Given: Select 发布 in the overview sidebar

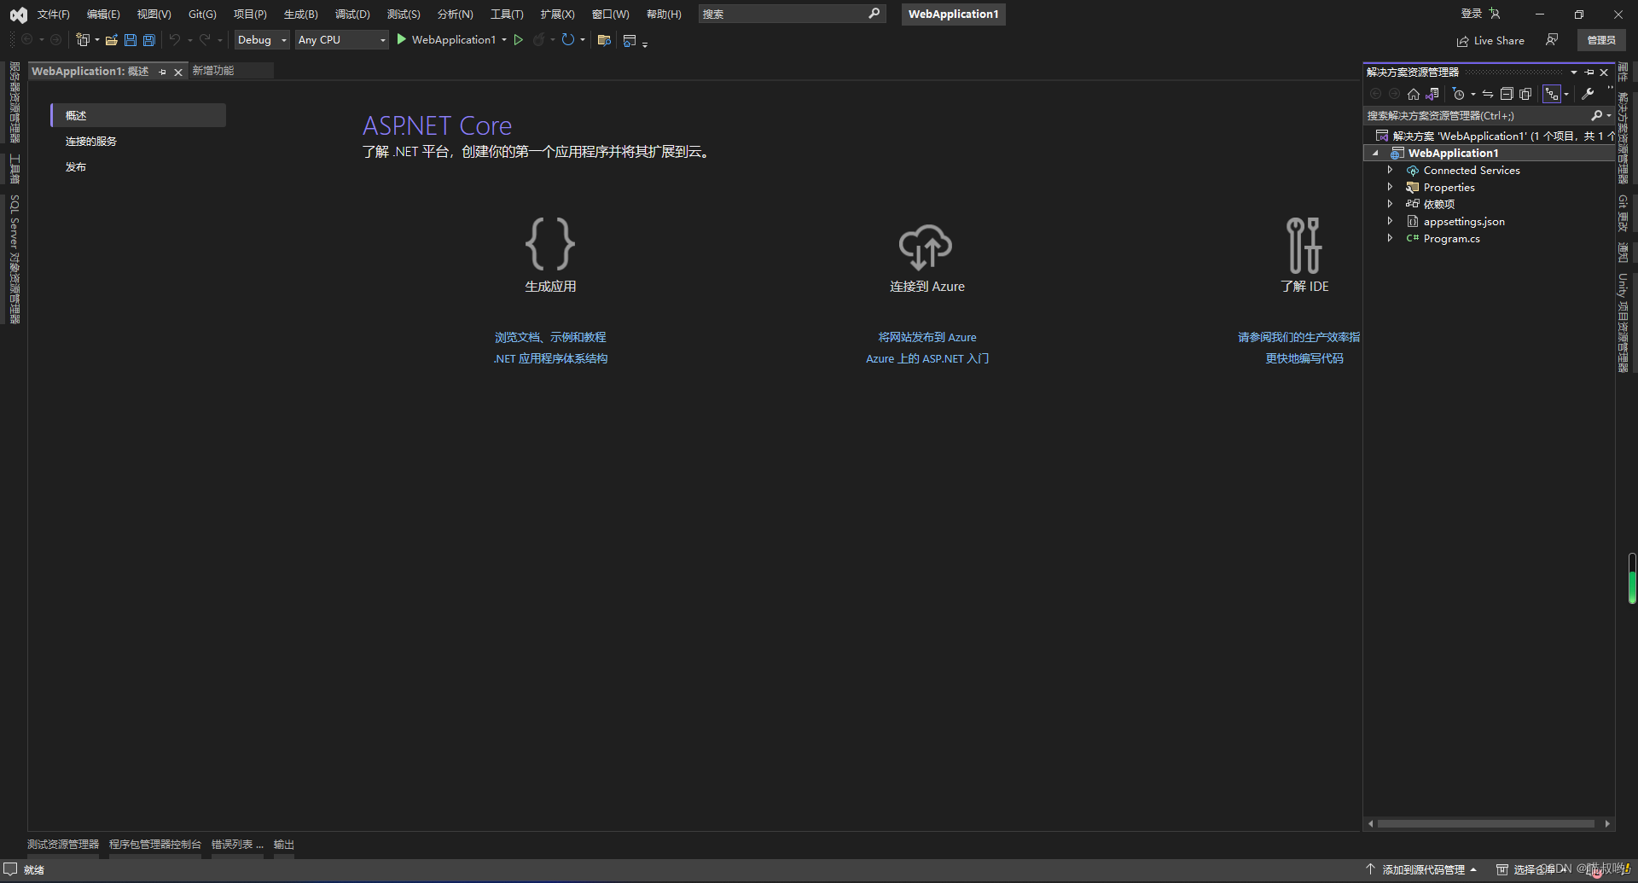Looking at the screenshot, I should (x=76, y=167).
